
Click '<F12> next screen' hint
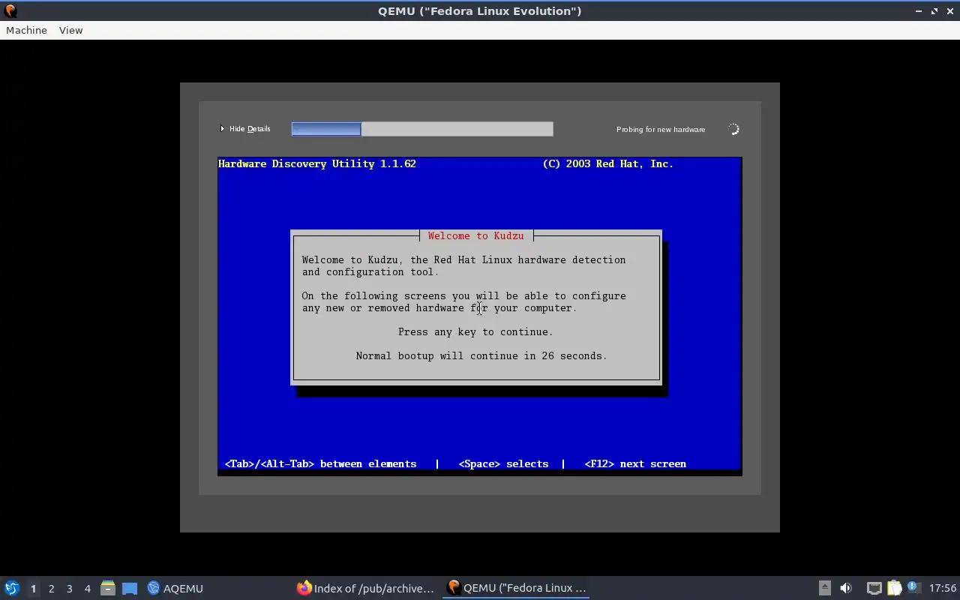point(635,463)
